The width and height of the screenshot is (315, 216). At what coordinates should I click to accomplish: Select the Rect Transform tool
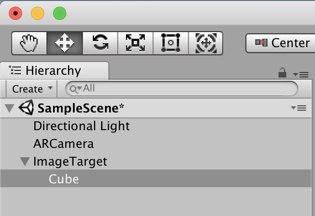(171, 43)
